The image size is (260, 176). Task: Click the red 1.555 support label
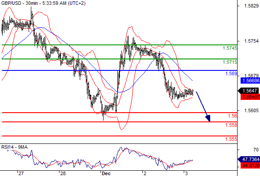click(x=231, y=139)
